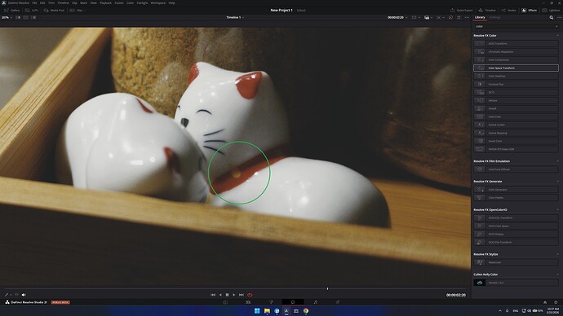Collapse the Resolve FX Film Emulation section
Screen dimensions: 563x316
point(557,161)
